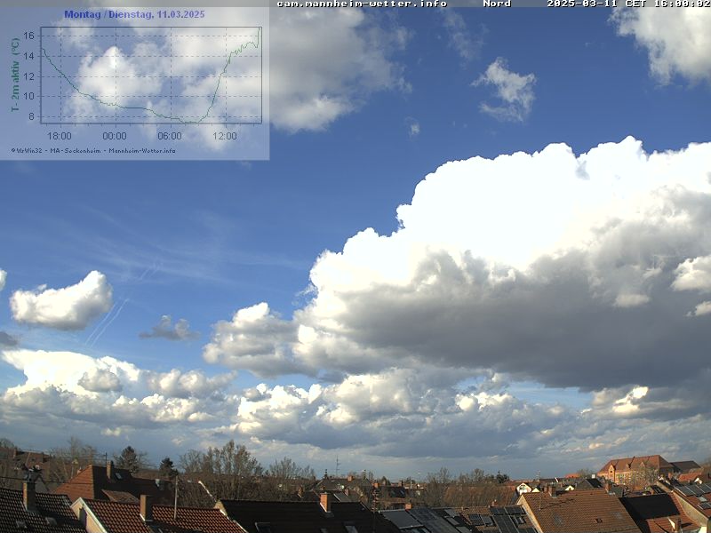Image resolution: width=711 pixels, height=533 pixels.
Task: Click the Montag / Dienstag chart title
Action: [134, 15]
